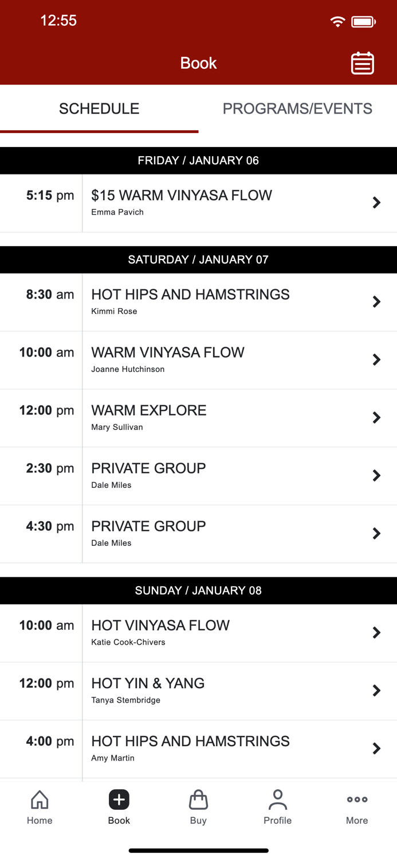Select the Home icon in bottom navigation

[40, 806]
